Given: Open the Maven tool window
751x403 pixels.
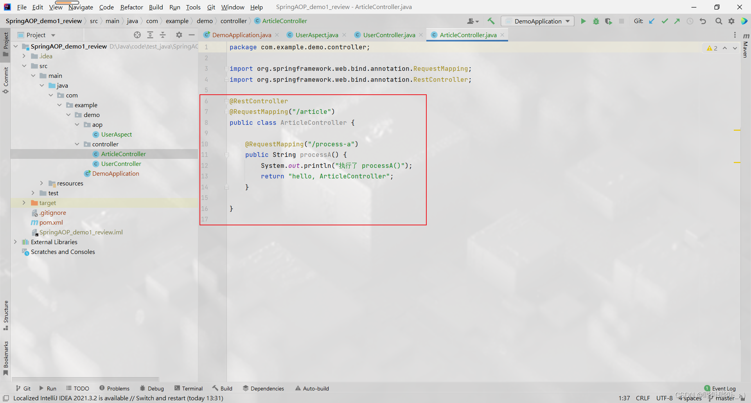Looking at the screenshot, I should coord(746,46).
